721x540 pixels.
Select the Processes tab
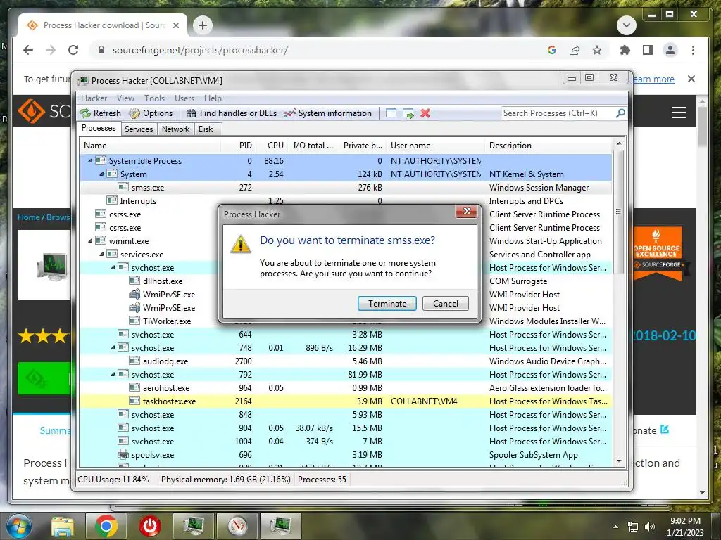[x=99, y=128]
